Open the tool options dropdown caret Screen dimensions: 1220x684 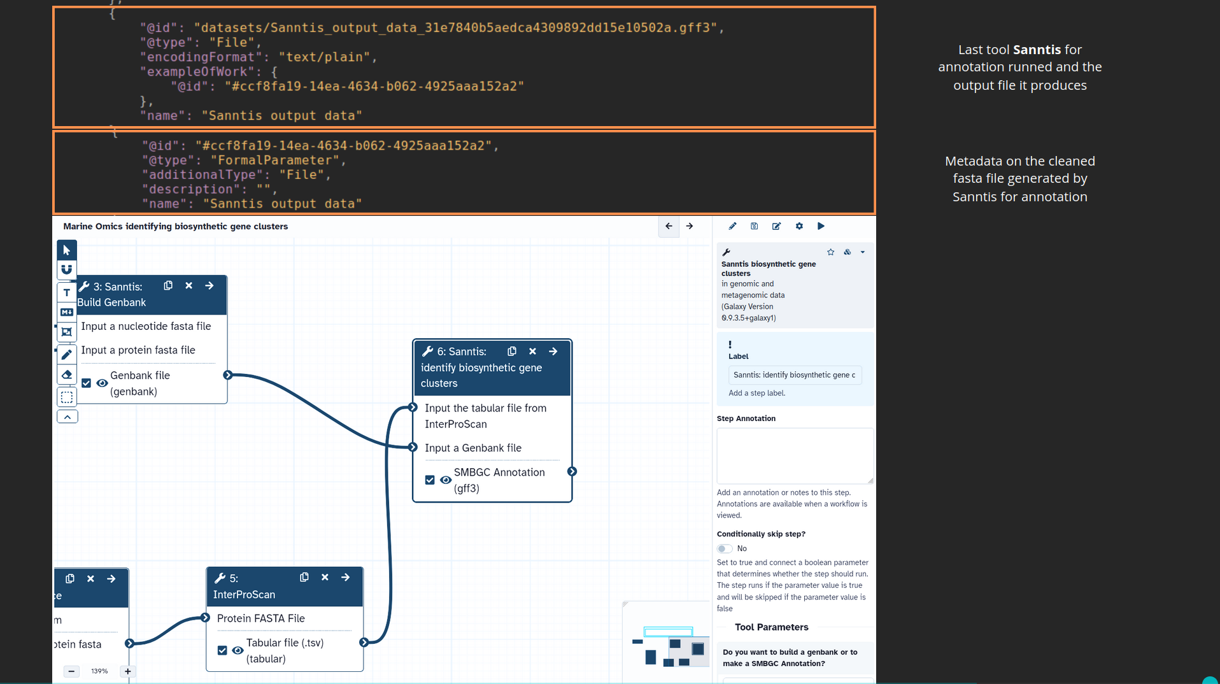point(863,252)
